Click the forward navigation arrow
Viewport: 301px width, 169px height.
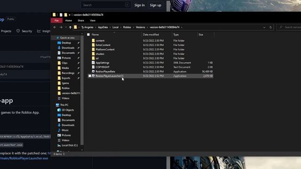pyautogui.click(x=61, y=27)
